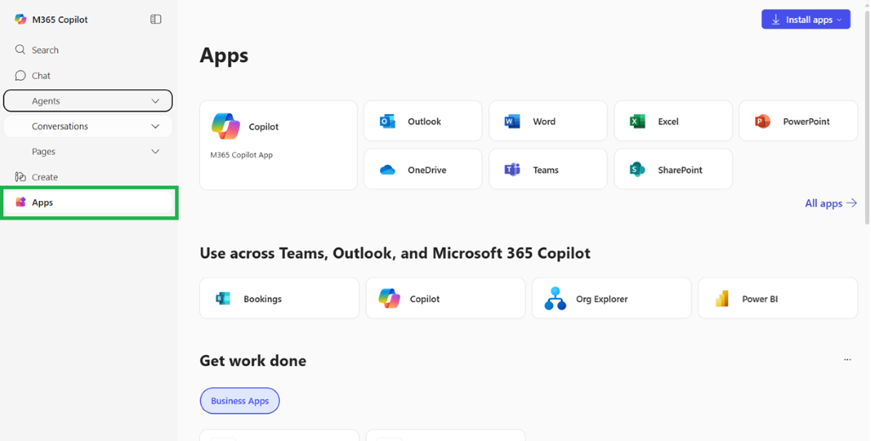Expand the Agents section chevron
871x441 pixels.
156,101
